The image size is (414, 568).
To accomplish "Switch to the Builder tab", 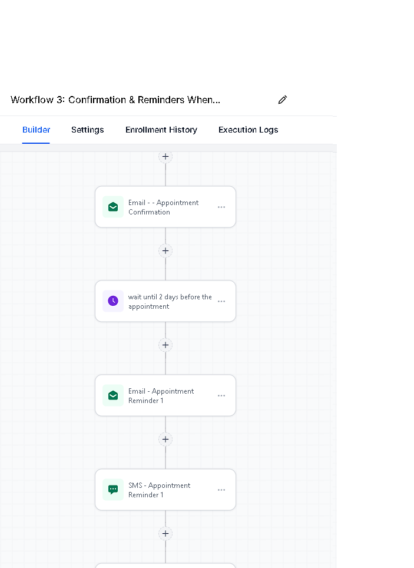I will (37, 130).
